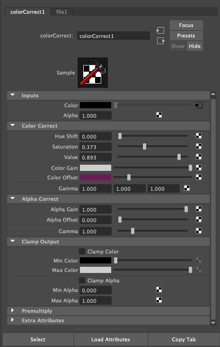Image resolution: width=220 pixels, height=347 pixels.
Task: Open the purple Color Offset swatch
Action: (95, 177)
